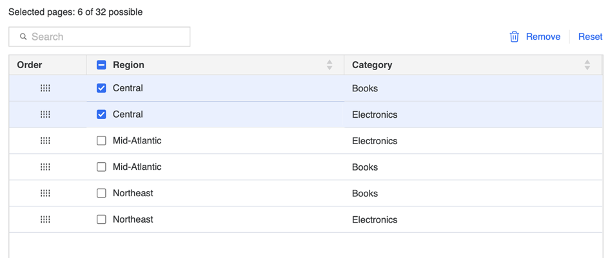Click drag handle for Mid-Atlantic Books row
This screenshot has width=610, height=258.
45,167
